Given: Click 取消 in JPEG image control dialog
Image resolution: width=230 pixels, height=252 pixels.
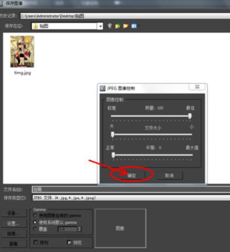Looking at the screenshot, I should 169,176.
